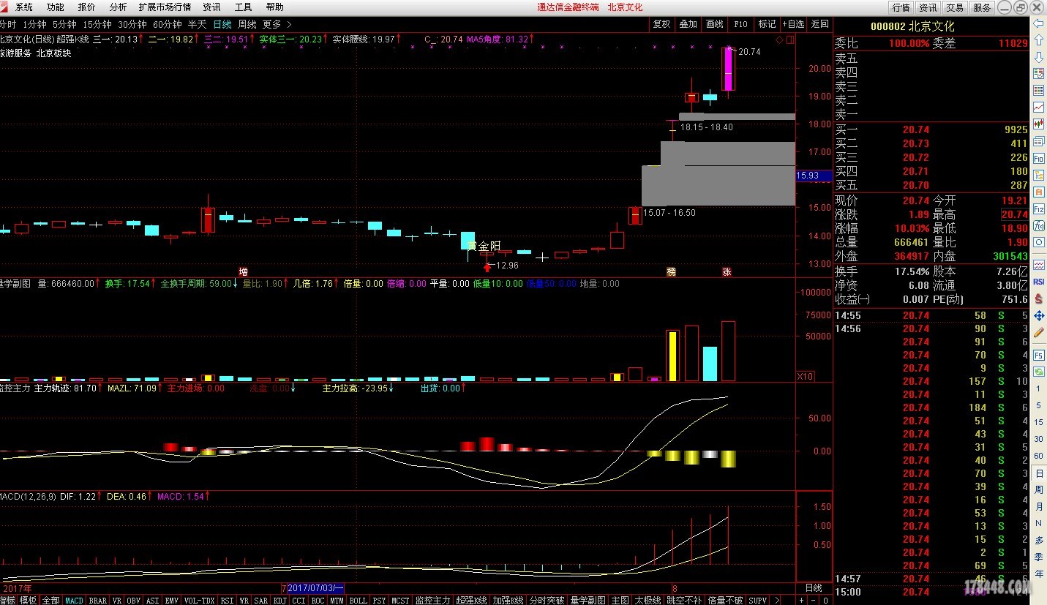Viewport: 1047px width, 605px height.
Task: Click the left arrow back icon in sidebar
Action: 1038,24
